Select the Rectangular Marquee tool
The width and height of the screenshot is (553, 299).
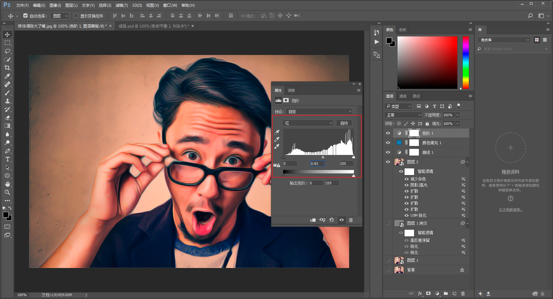7,43
